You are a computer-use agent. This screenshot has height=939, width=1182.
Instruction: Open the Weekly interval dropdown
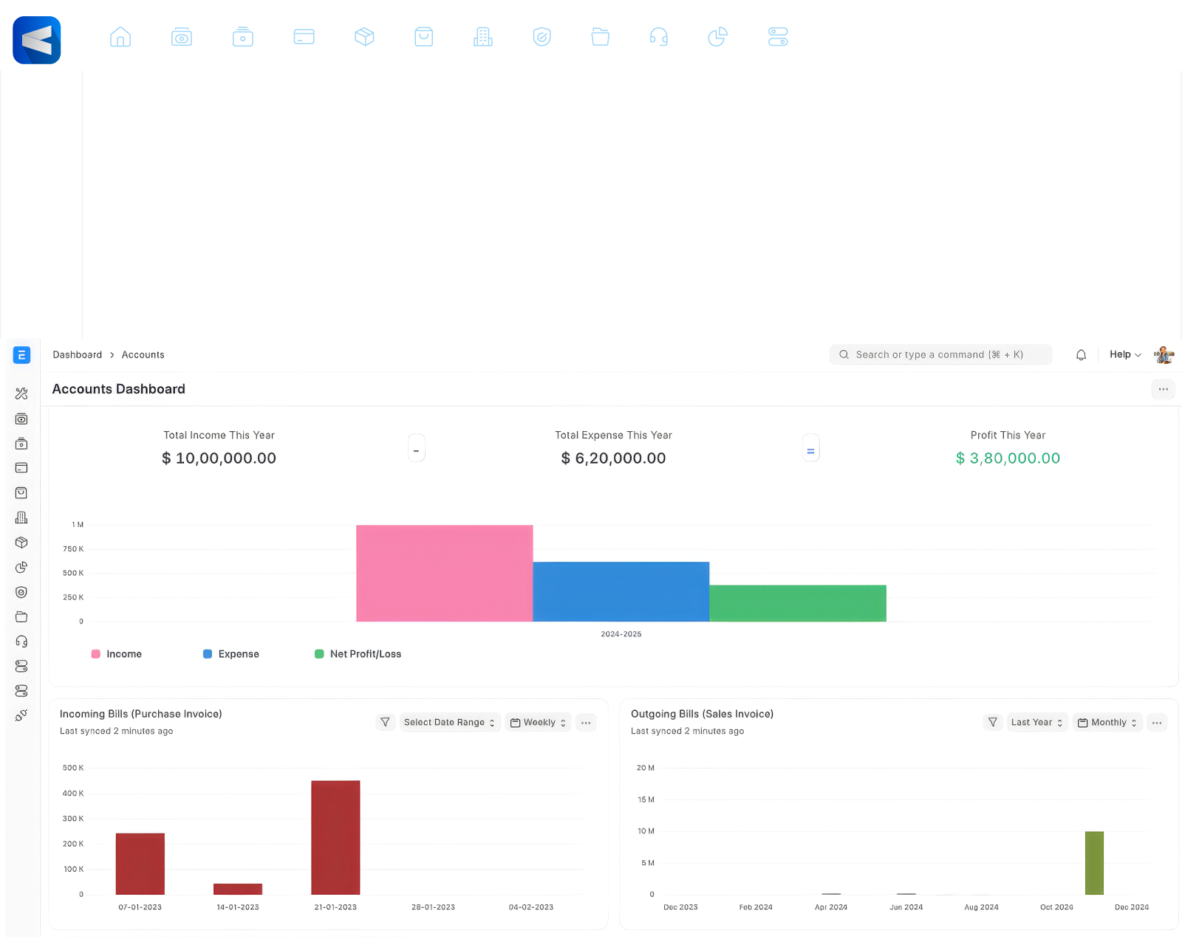point(539,723)
